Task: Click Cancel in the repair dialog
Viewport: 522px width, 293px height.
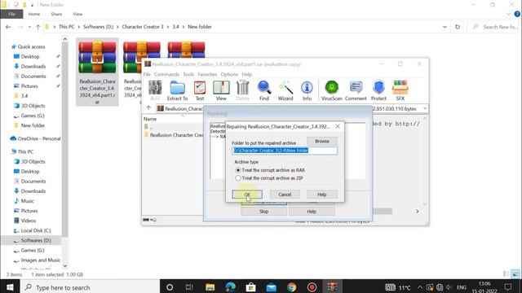Action: coord(285,195)
